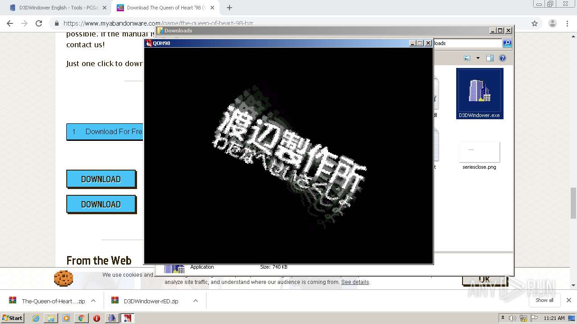Screen dimensions: 577x324
Task: Open the view options dropdown arrow
Action: click(478, 58)
